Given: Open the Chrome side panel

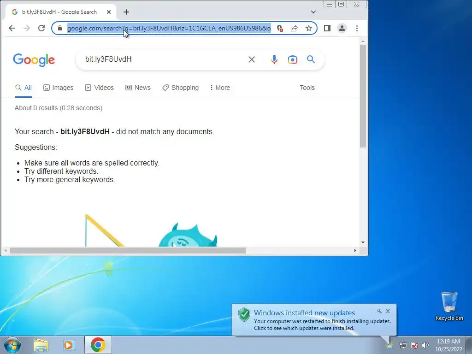Looking at the screenshot, I should tap(327, 28).
